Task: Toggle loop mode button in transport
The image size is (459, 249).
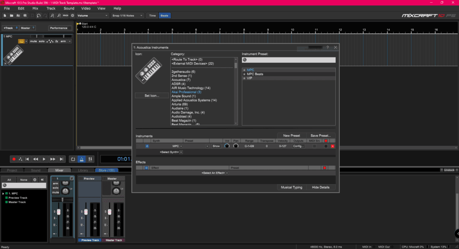Action: [73, 159]
